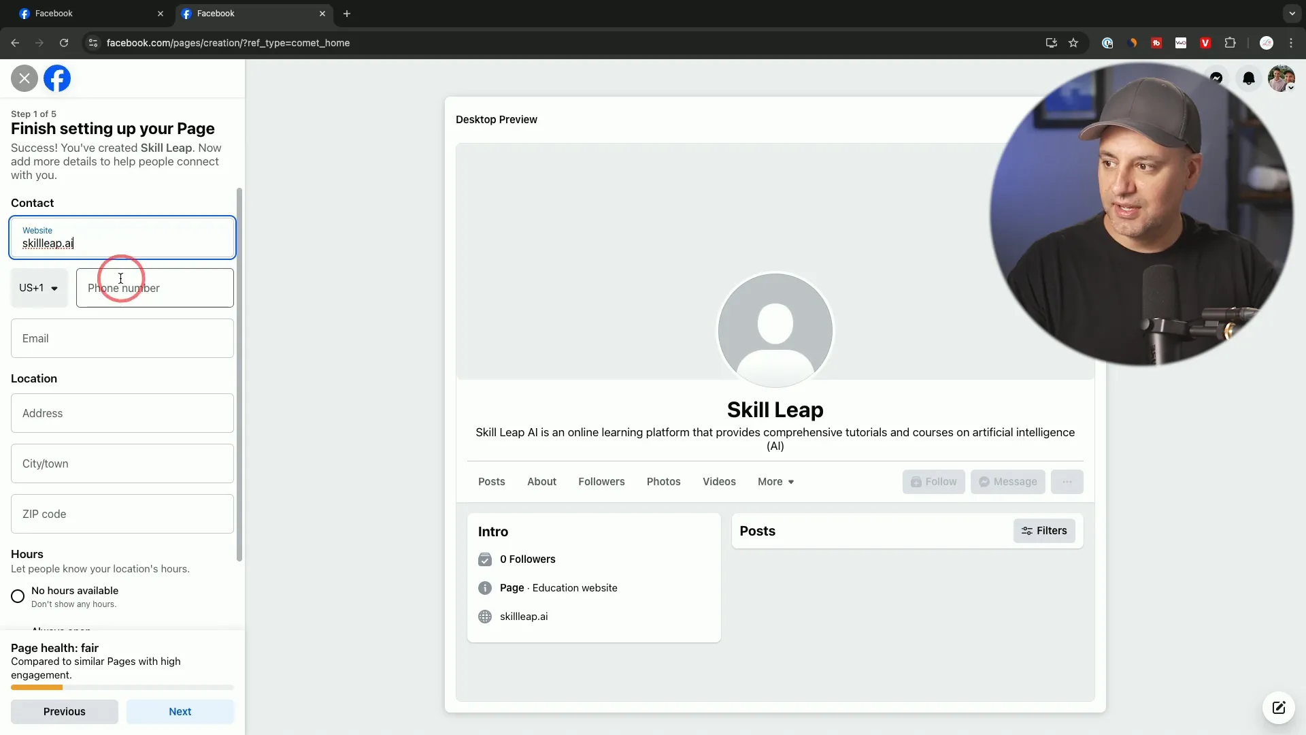Close the first Facebook tab
The image size is (1306, 735).
pos(161,14)
